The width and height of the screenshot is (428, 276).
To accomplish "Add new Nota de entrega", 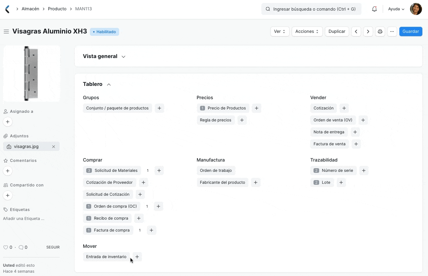I will point(355,132).
